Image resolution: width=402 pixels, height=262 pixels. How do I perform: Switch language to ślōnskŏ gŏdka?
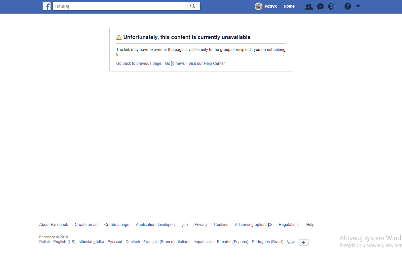pos(91,242)
